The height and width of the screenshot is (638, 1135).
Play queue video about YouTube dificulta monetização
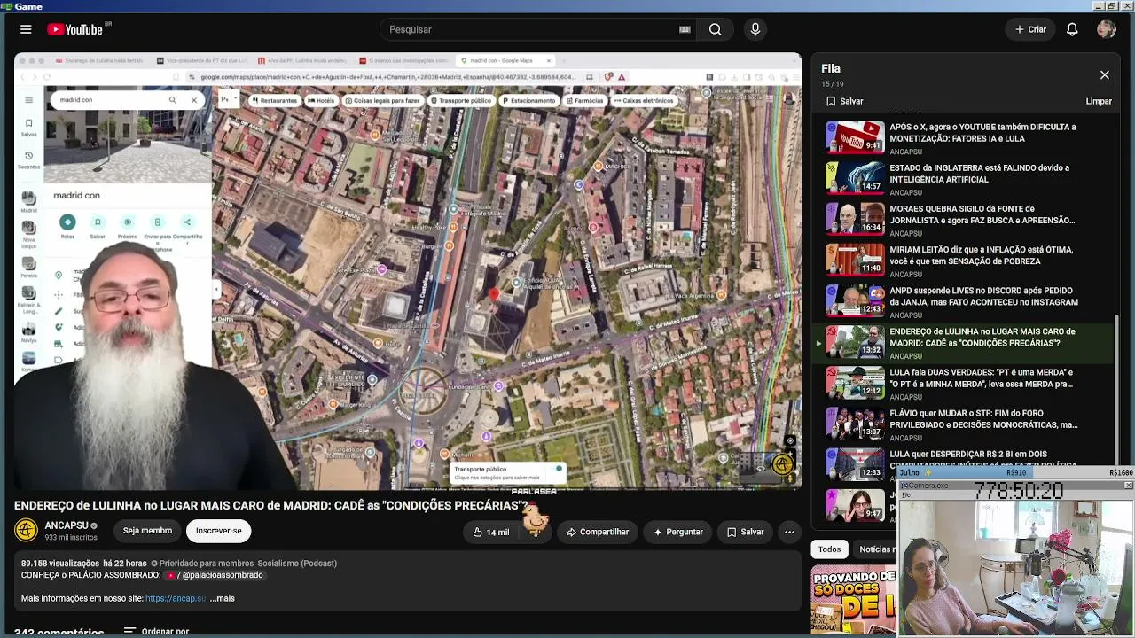pos(964,138)
